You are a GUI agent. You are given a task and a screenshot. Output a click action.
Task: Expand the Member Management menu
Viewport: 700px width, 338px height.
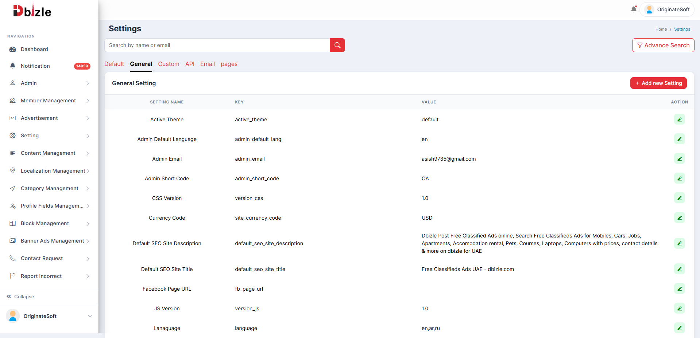pyautogui.click(x=49, y=101)
